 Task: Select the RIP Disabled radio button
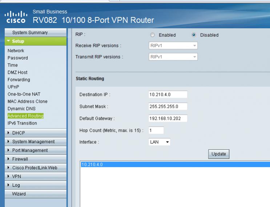click(x=194, y=35)
